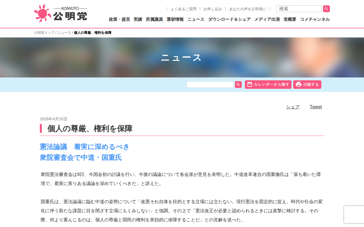This screenshot has width=364, height=227.
Task: Click the date 2026年4月10日
Action: (53, 119)
